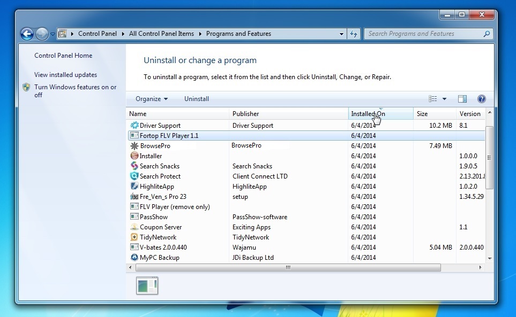Screen dimensions: 516x317
Task: Open help via the question mark icon
Action: coord(481,98)
